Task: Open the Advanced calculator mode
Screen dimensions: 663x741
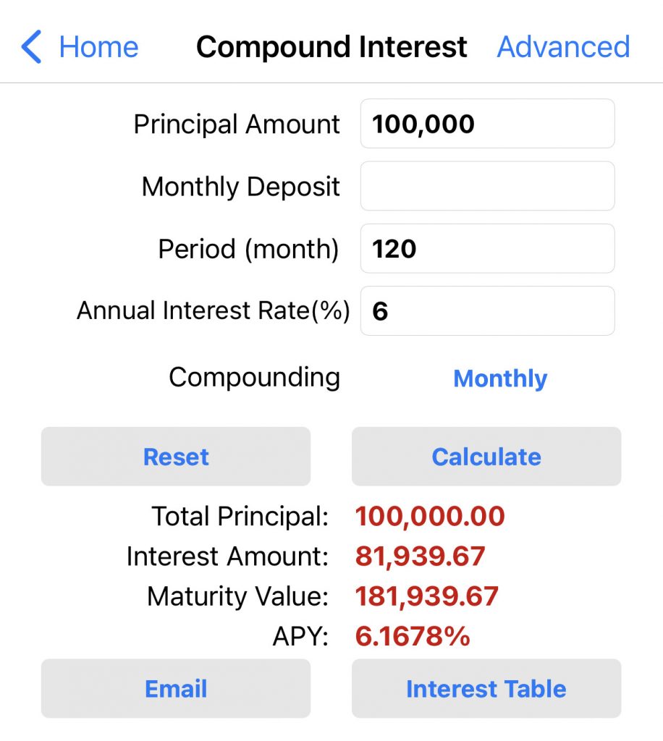Action: 563,47
